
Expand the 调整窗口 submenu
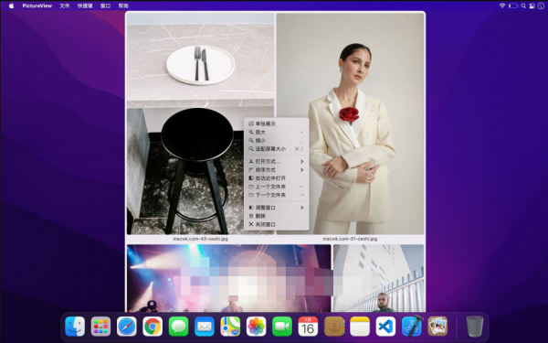(276, 208)
